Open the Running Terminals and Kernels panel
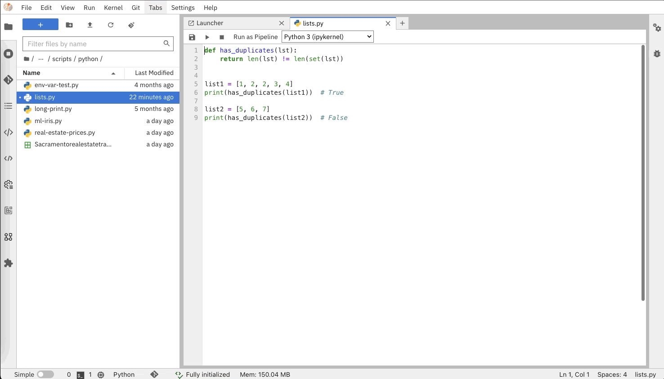Image resolution: width=664 pixels, height=379 pixels. 8,54
